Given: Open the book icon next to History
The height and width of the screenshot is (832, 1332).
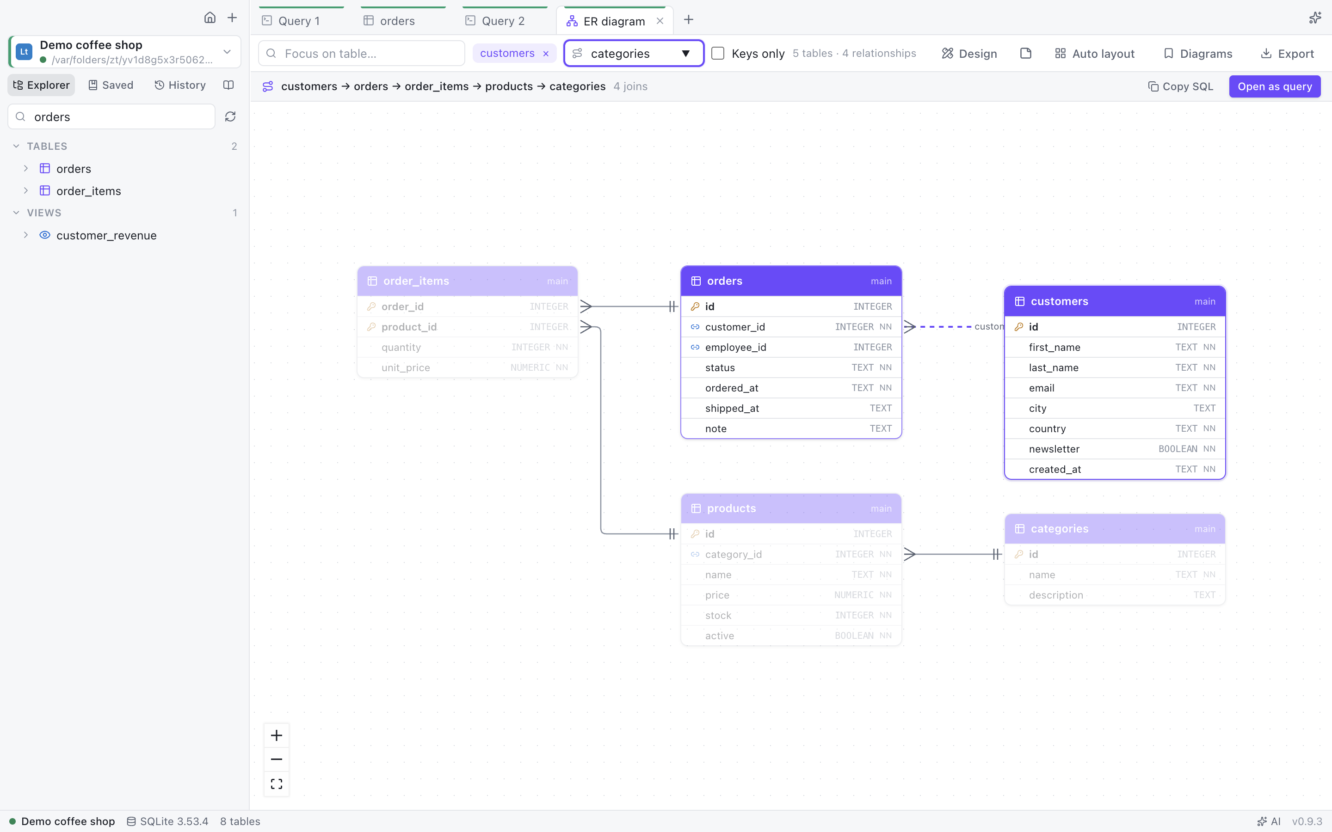Looking at the screenshot, I should point(228,86).
